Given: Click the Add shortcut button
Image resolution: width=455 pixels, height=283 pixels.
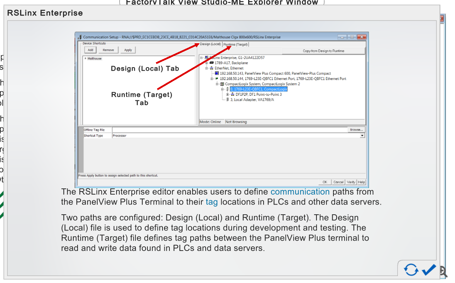Looking at the screenshot, I should coord(91,50).
